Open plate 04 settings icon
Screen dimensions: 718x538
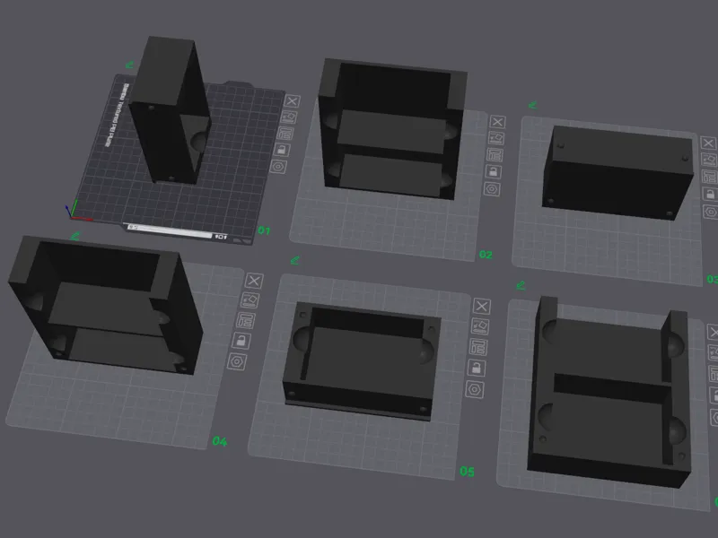(237, 362)
